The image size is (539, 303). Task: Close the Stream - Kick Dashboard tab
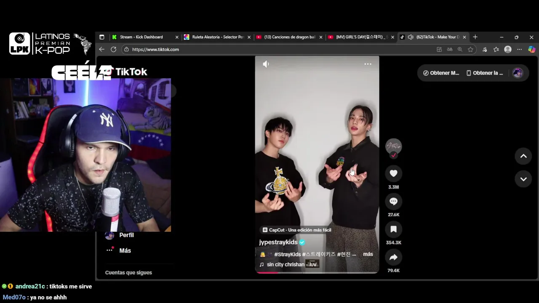[177, 37]
